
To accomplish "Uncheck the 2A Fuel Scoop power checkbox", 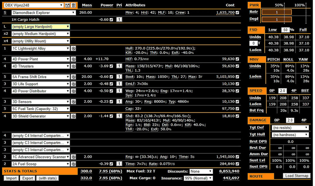I will click(111, 164).
